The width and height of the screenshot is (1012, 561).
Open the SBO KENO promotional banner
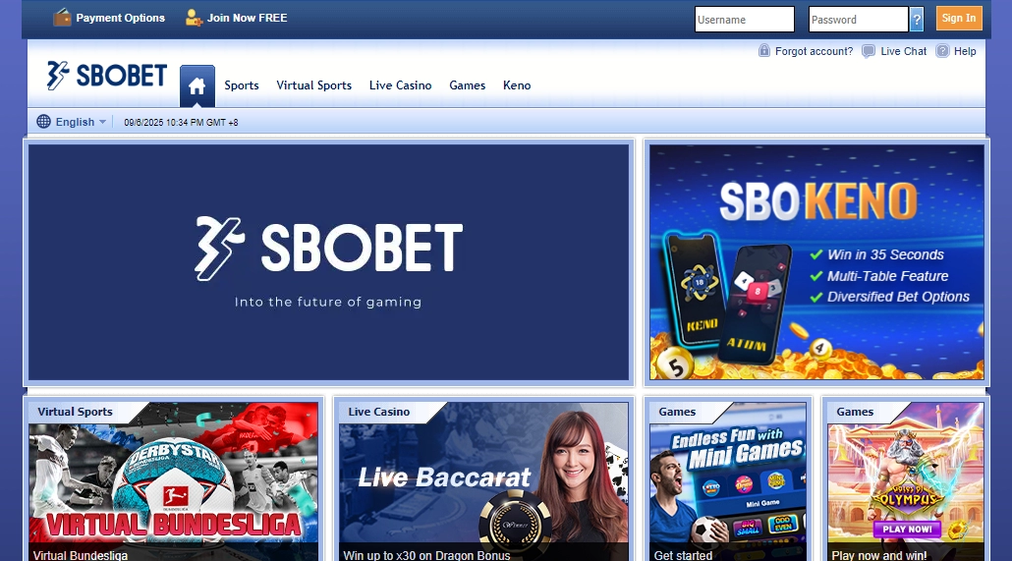pos(816,262)
